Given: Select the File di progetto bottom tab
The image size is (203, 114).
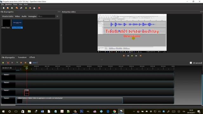Looking at the screenshot, I should 8,57.
